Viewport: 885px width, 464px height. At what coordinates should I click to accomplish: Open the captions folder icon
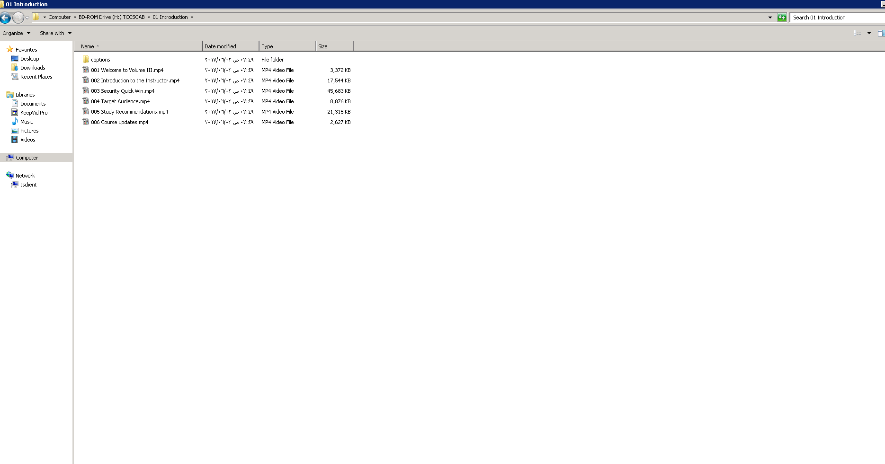(86, 60)
